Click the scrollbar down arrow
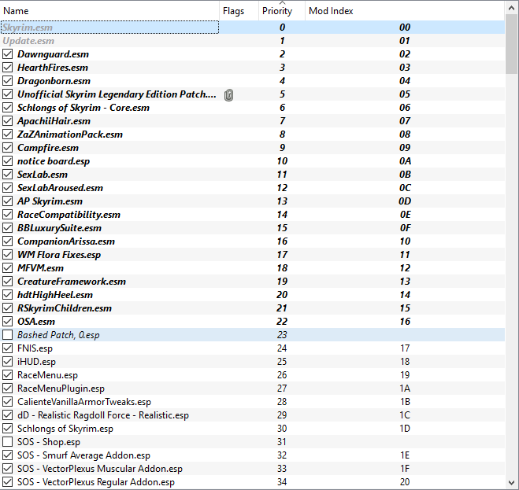This screenshot has width=519, height=490. tap(512, 483)
